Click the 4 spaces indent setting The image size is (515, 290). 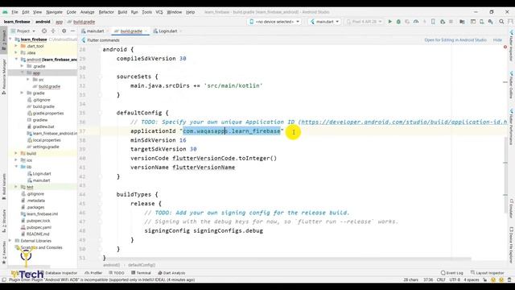(x=472, y=280)
